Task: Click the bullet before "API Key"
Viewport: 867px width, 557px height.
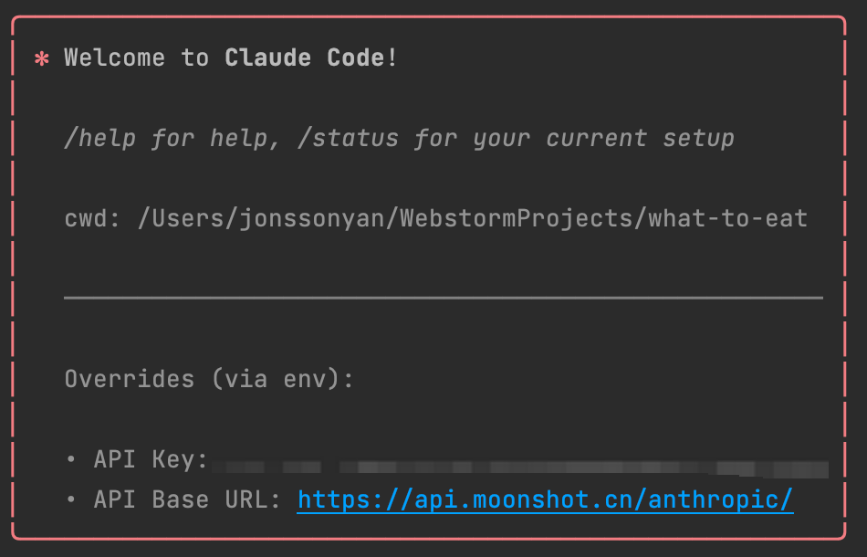Action: coord(71,459)
